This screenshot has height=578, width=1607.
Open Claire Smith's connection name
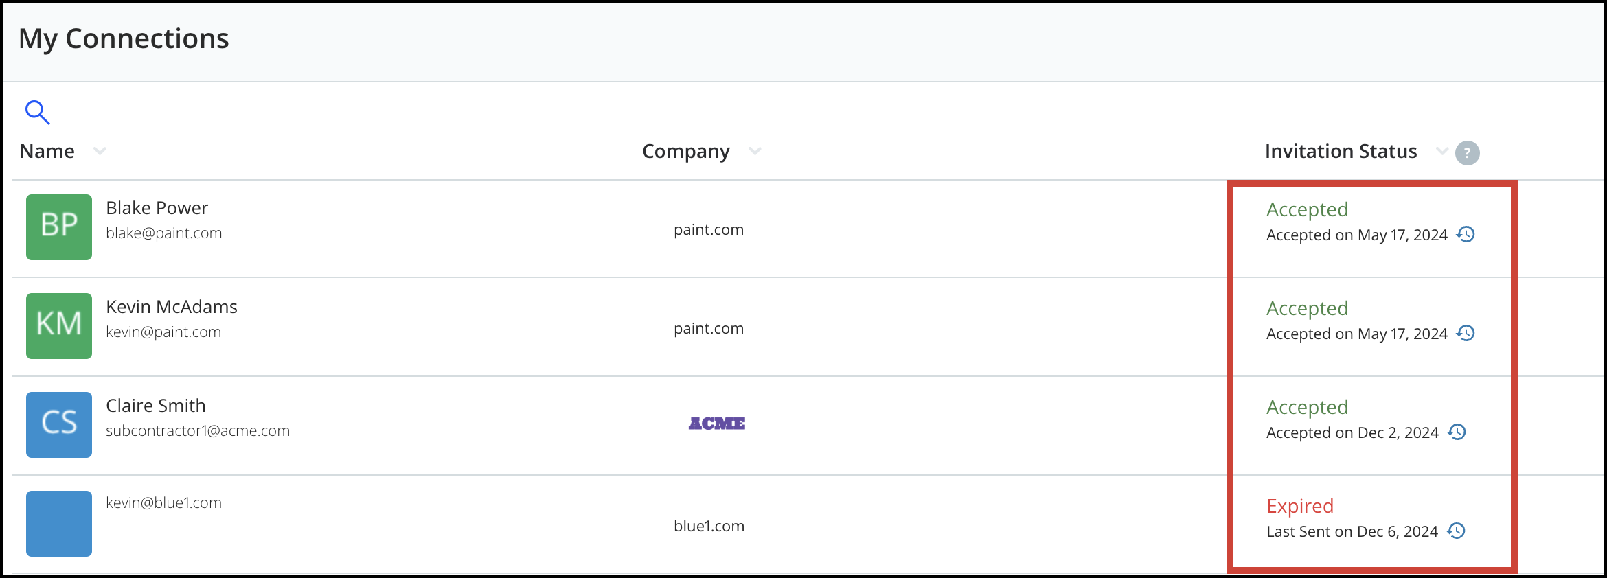coord(156,406)
